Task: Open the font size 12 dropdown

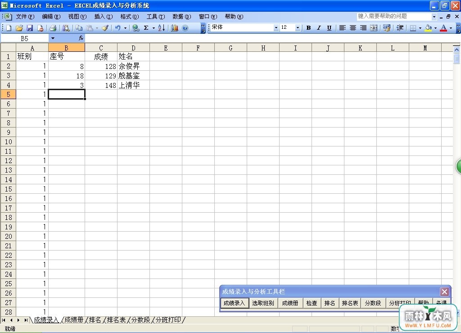Action: 298,27
